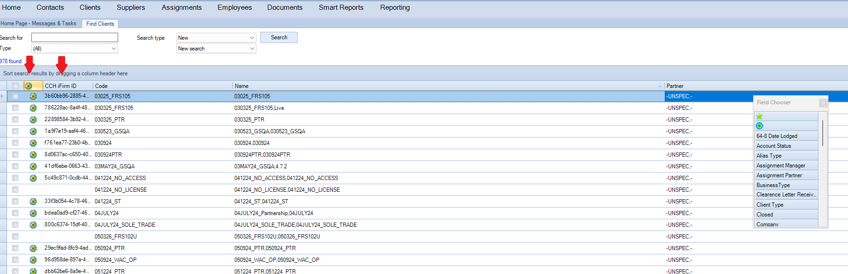Image resolution: width=848 pixels, height=274 pixels.
Task: Click iFirm icon in row 050924_WAC_OP
Action: tap(33, 260)
